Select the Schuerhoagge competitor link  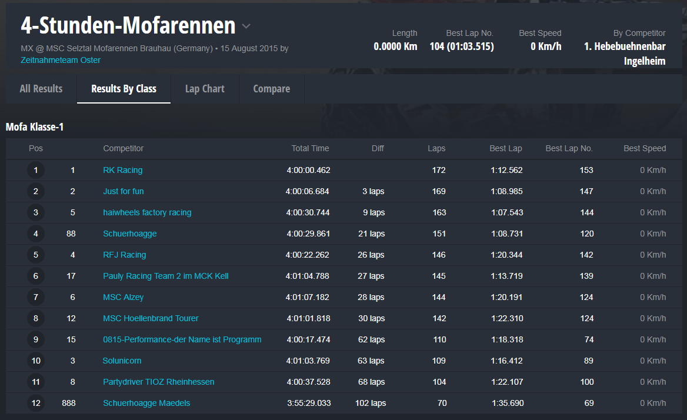click(x=129, y=234)
